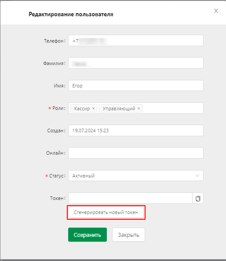This screenshot has width=226, height=261.
Task: Remove the Управляющий role tag
Action: [139, 109]
